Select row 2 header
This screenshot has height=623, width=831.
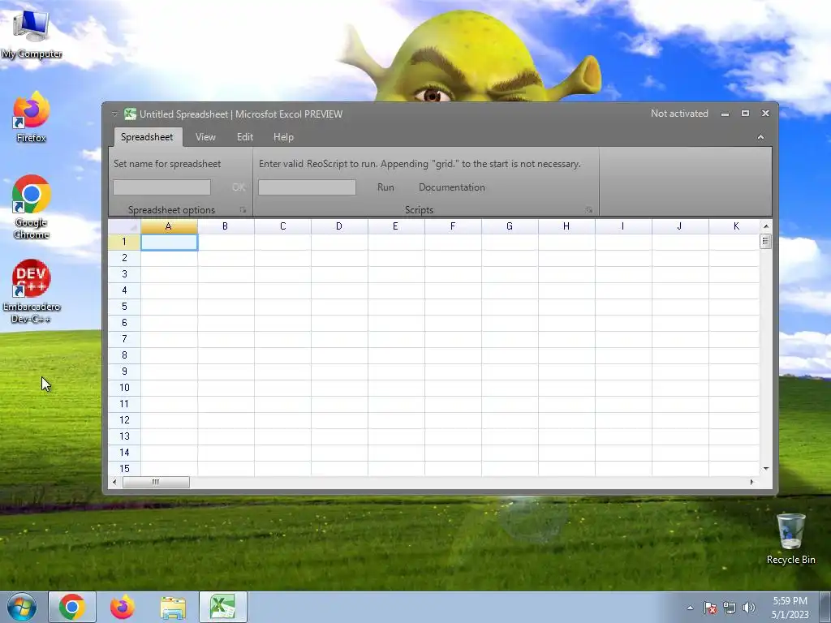(124, 258)
